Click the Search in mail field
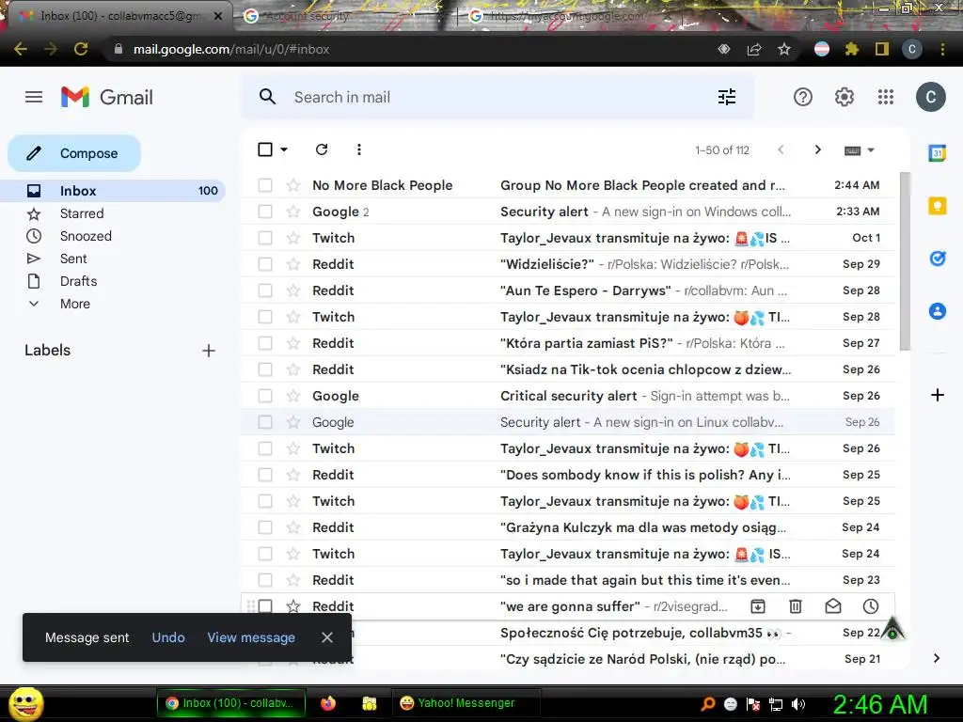The image size is (963, 722). 497,97
